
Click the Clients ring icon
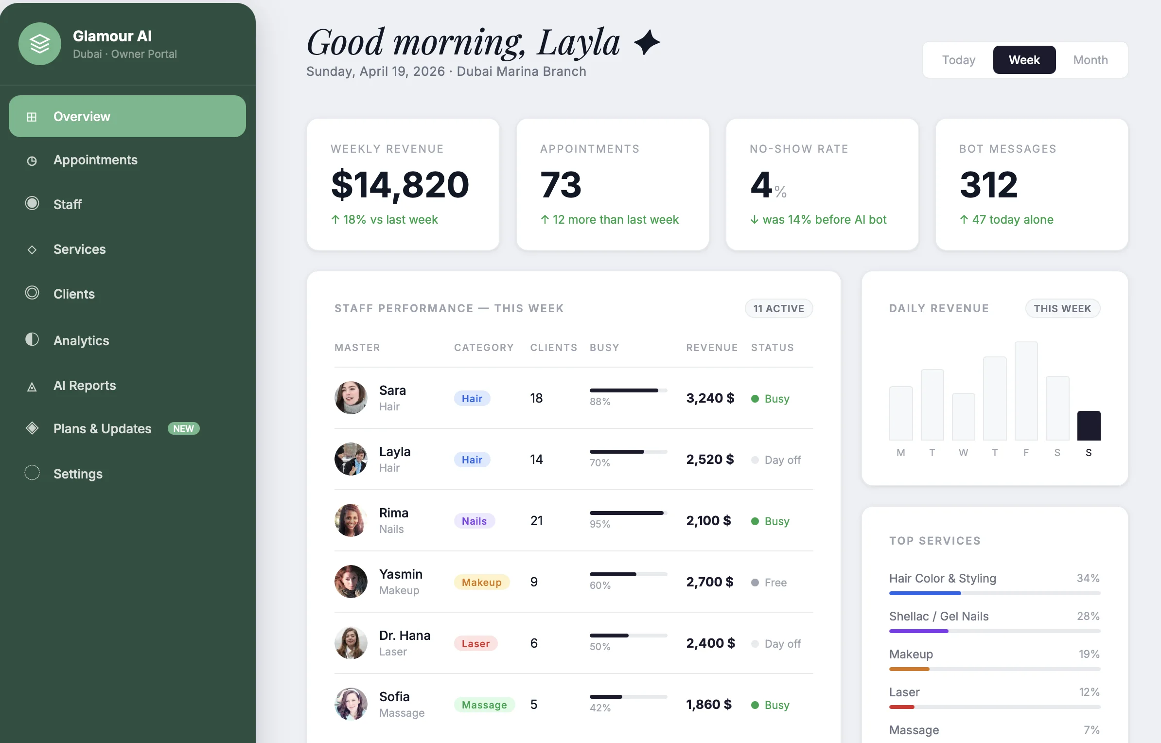[x=32, y=293]
